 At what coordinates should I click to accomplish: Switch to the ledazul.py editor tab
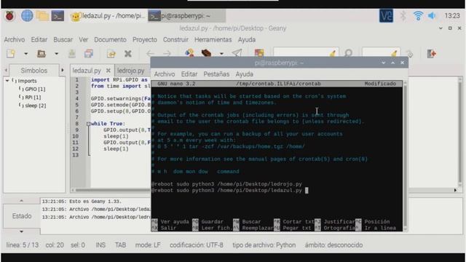87,71
